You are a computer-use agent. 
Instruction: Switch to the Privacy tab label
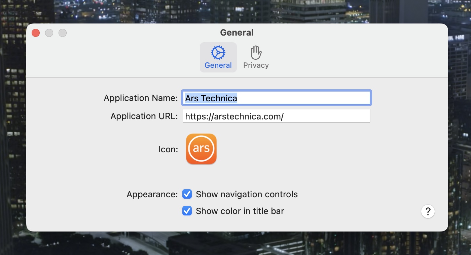coord(256,65)
